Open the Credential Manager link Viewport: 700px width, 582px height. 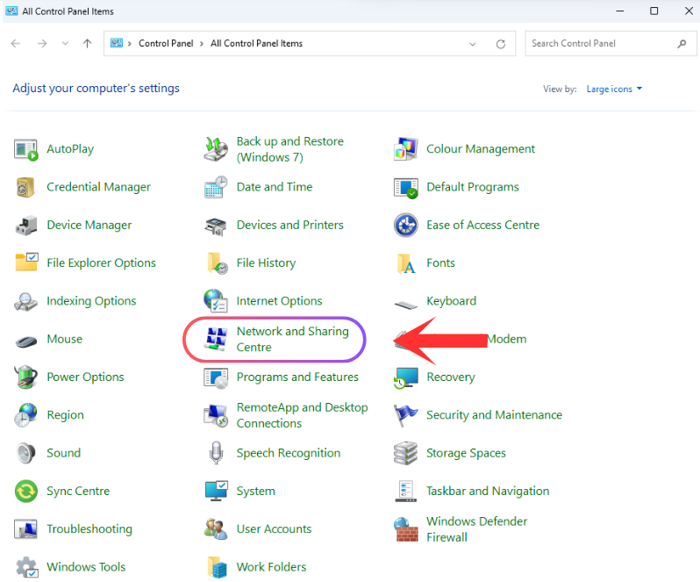[x=98, y=187]
